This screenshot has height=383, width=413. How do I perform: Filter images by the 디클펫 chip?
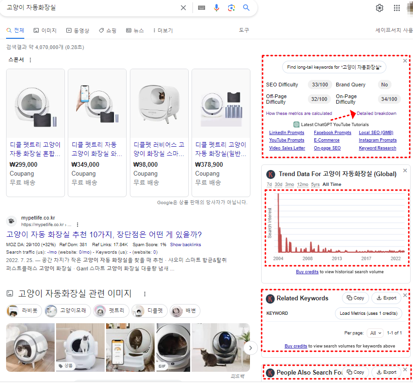149,311
